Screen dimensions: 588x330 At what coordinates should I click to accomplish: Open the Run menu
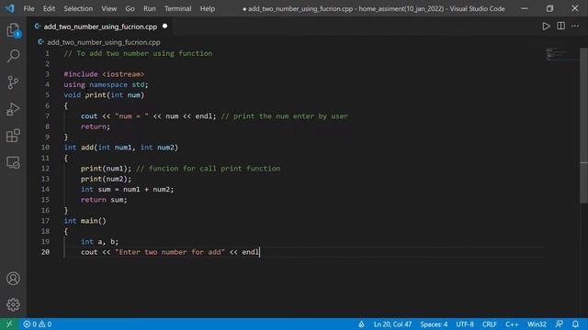pos(149,8)
